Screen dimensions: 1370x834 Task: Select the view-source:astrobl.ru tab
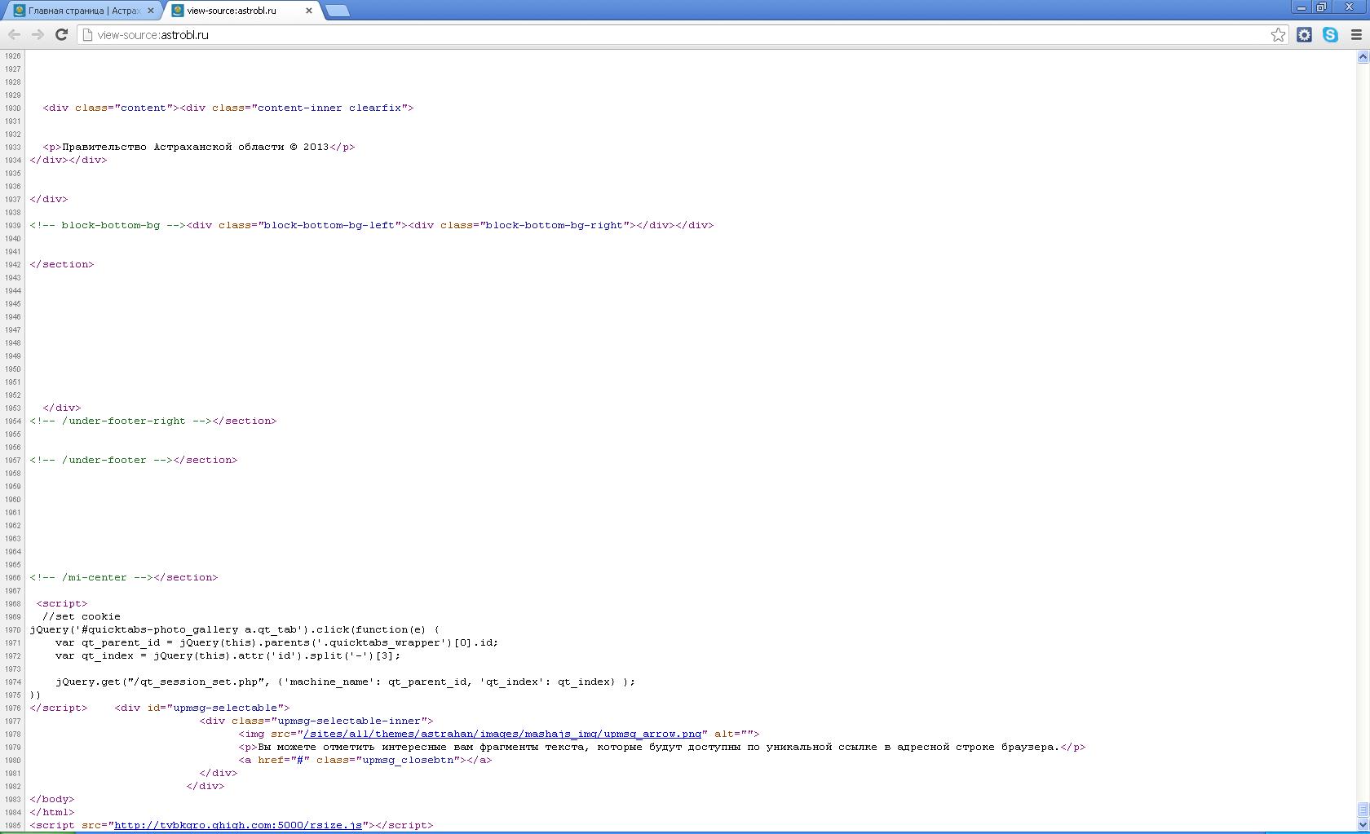(x=241, y=11)
